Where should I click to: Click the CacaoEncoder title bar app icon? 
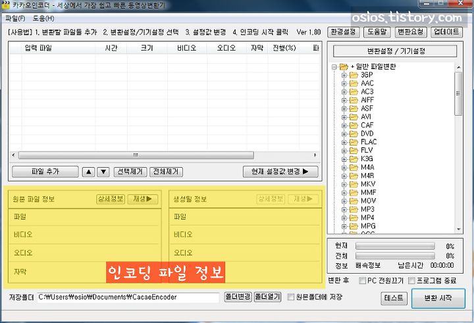[5, 5]
